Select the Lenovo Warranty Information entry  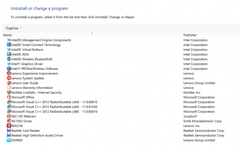coord(32,87)
